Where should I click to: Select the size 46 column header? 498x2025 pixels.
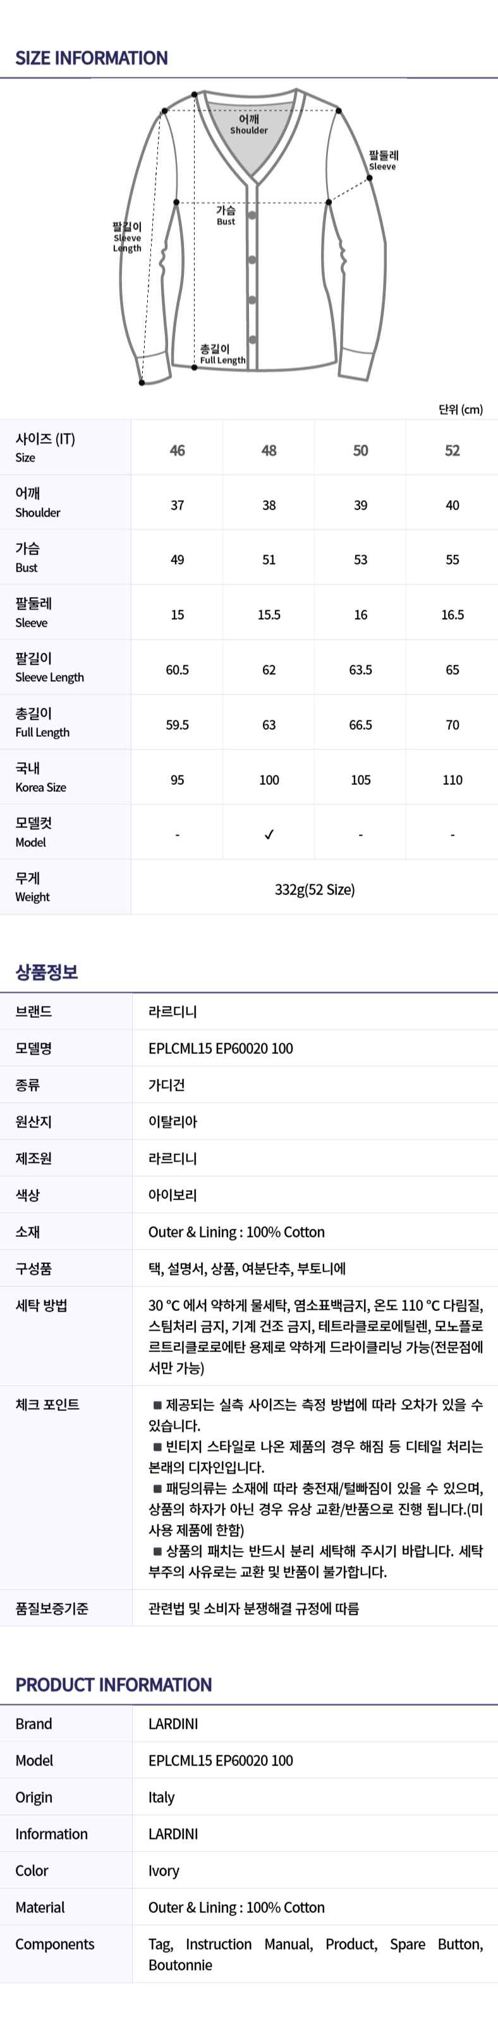click(177, 451)
